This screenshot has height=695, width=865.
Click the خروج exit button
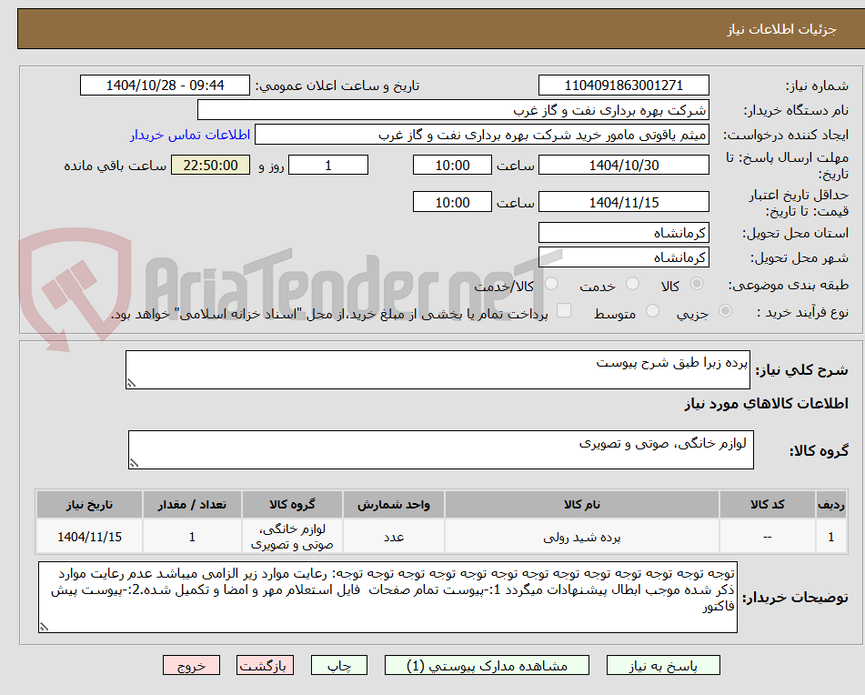tap(191, 665)
